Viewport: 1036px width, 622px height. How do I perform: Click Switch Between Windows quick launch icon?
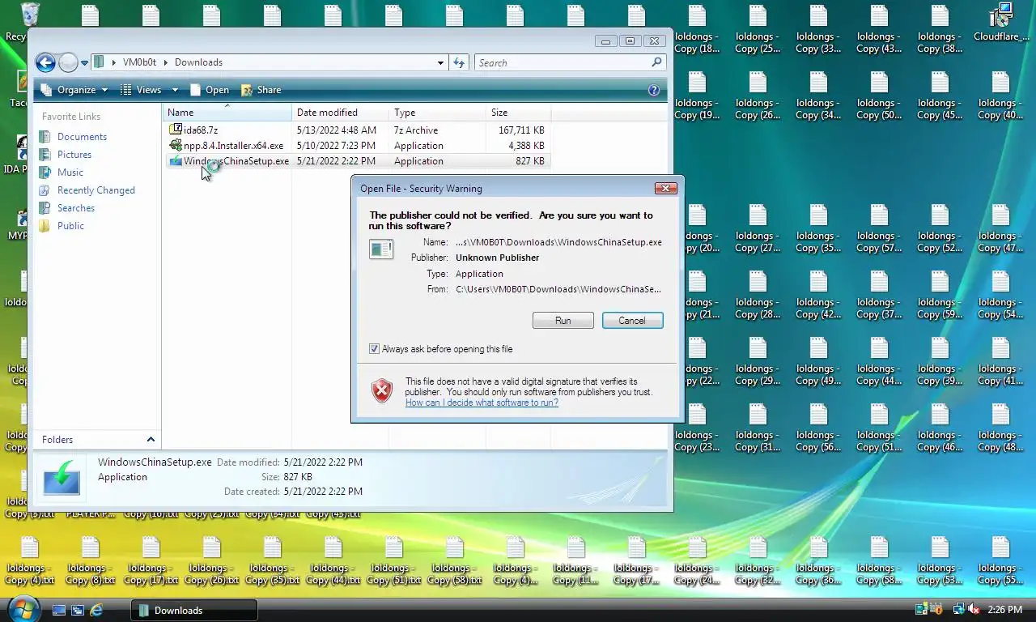click(x=78, y=610)
